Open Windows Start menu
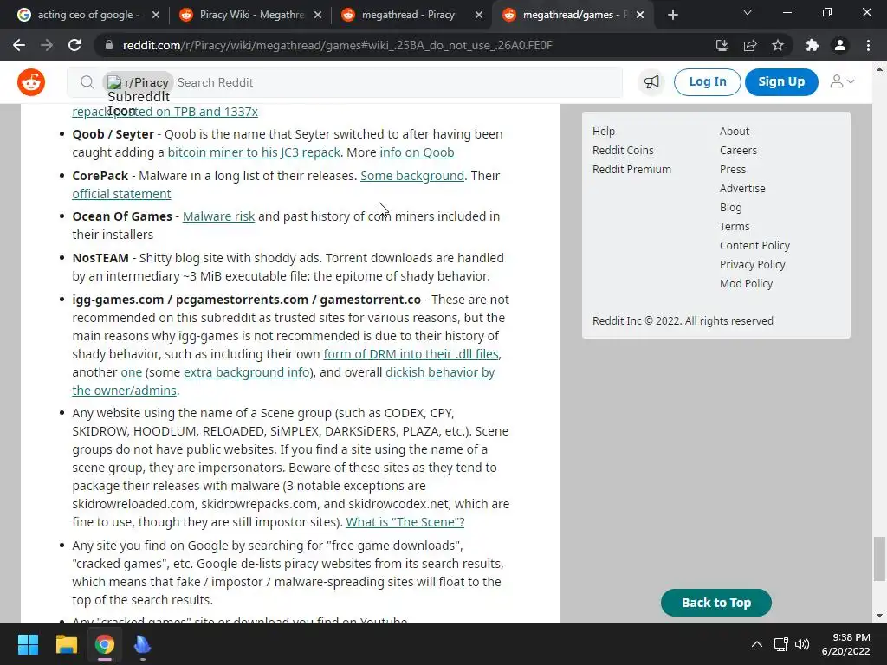 coord(28,644)
